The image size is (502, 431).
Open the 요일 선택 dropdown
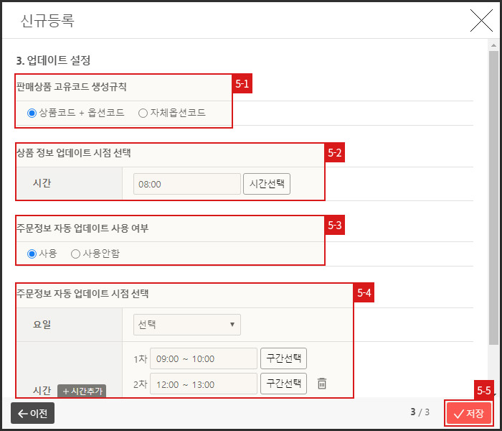coord(187,325)
